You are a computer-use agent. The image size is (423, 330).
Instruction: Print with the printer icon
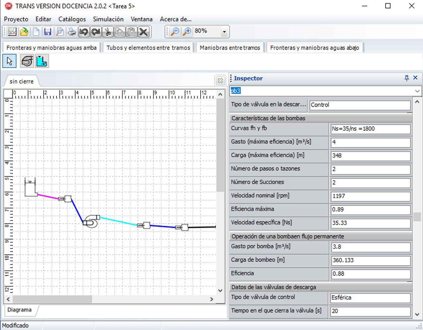72,32
